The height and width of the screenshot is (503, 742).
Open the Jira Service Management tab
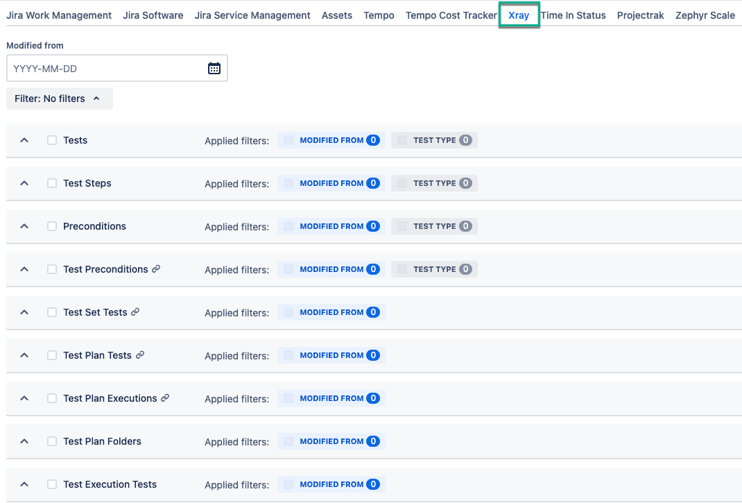[x=252, y=15]
